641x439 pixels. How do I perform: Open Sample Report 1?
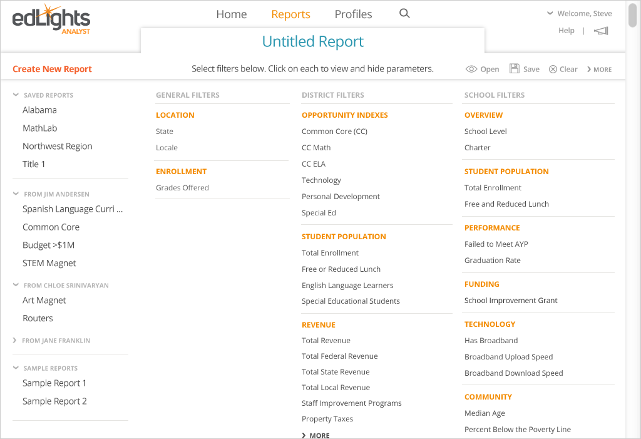(x=54, y=383)
